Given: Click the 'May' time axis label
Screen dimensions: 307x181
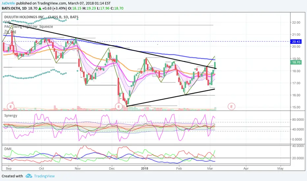Looking at the screenshot, I should click(x=280, y=168).
